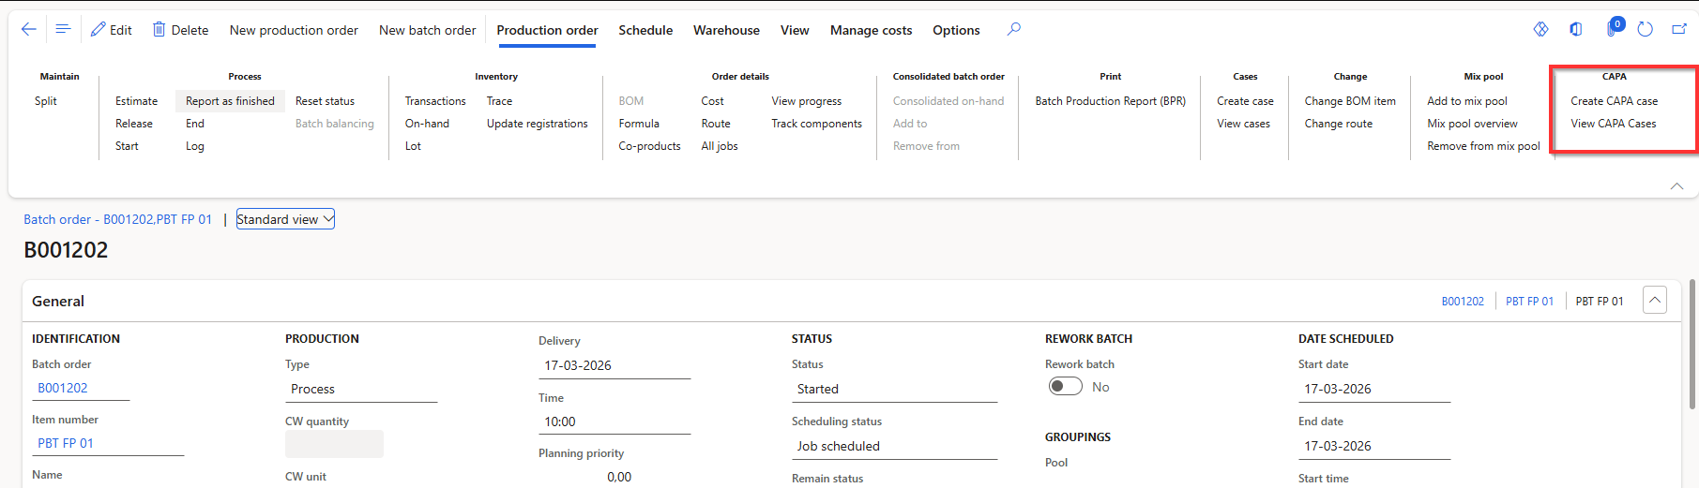Refresh the page with circular arrow icon
Image resolution: width=1699 pixels, height=488 pixels.
(x=1645, y=29)
